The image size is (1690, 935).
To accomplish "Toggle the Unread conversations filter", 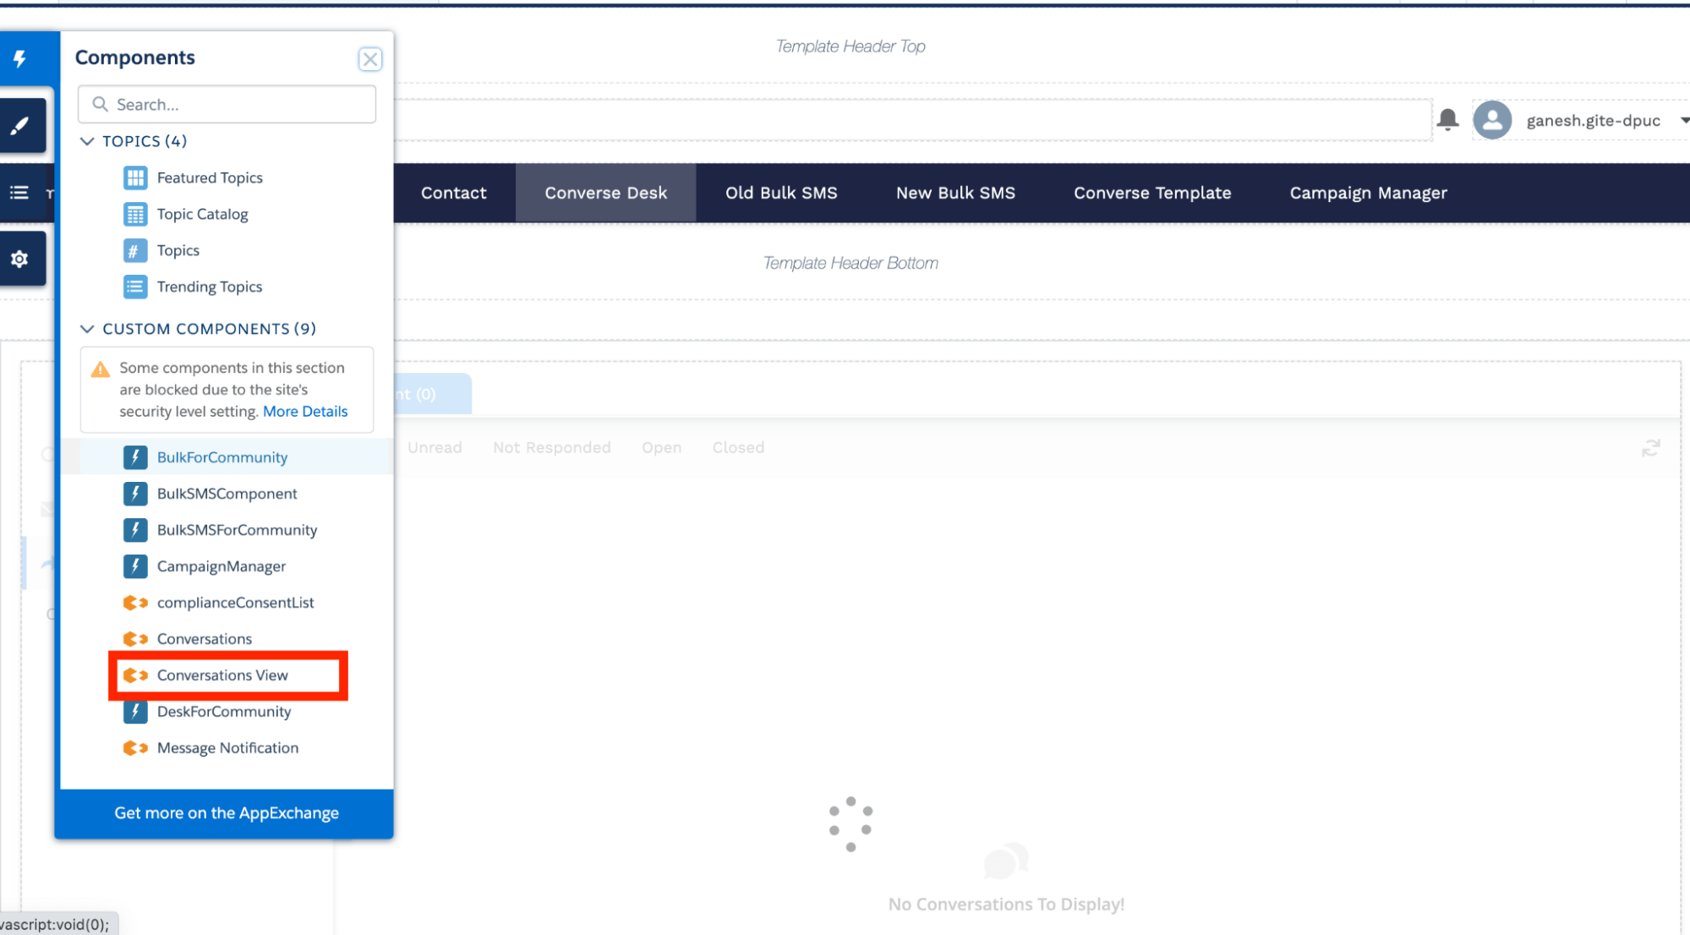I will click(435, 447).
